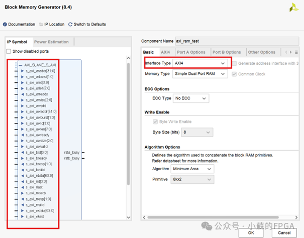Click the s_axi_awvalid port arrow
Viewport: 304px width, 238px height.
coord(22,147)
